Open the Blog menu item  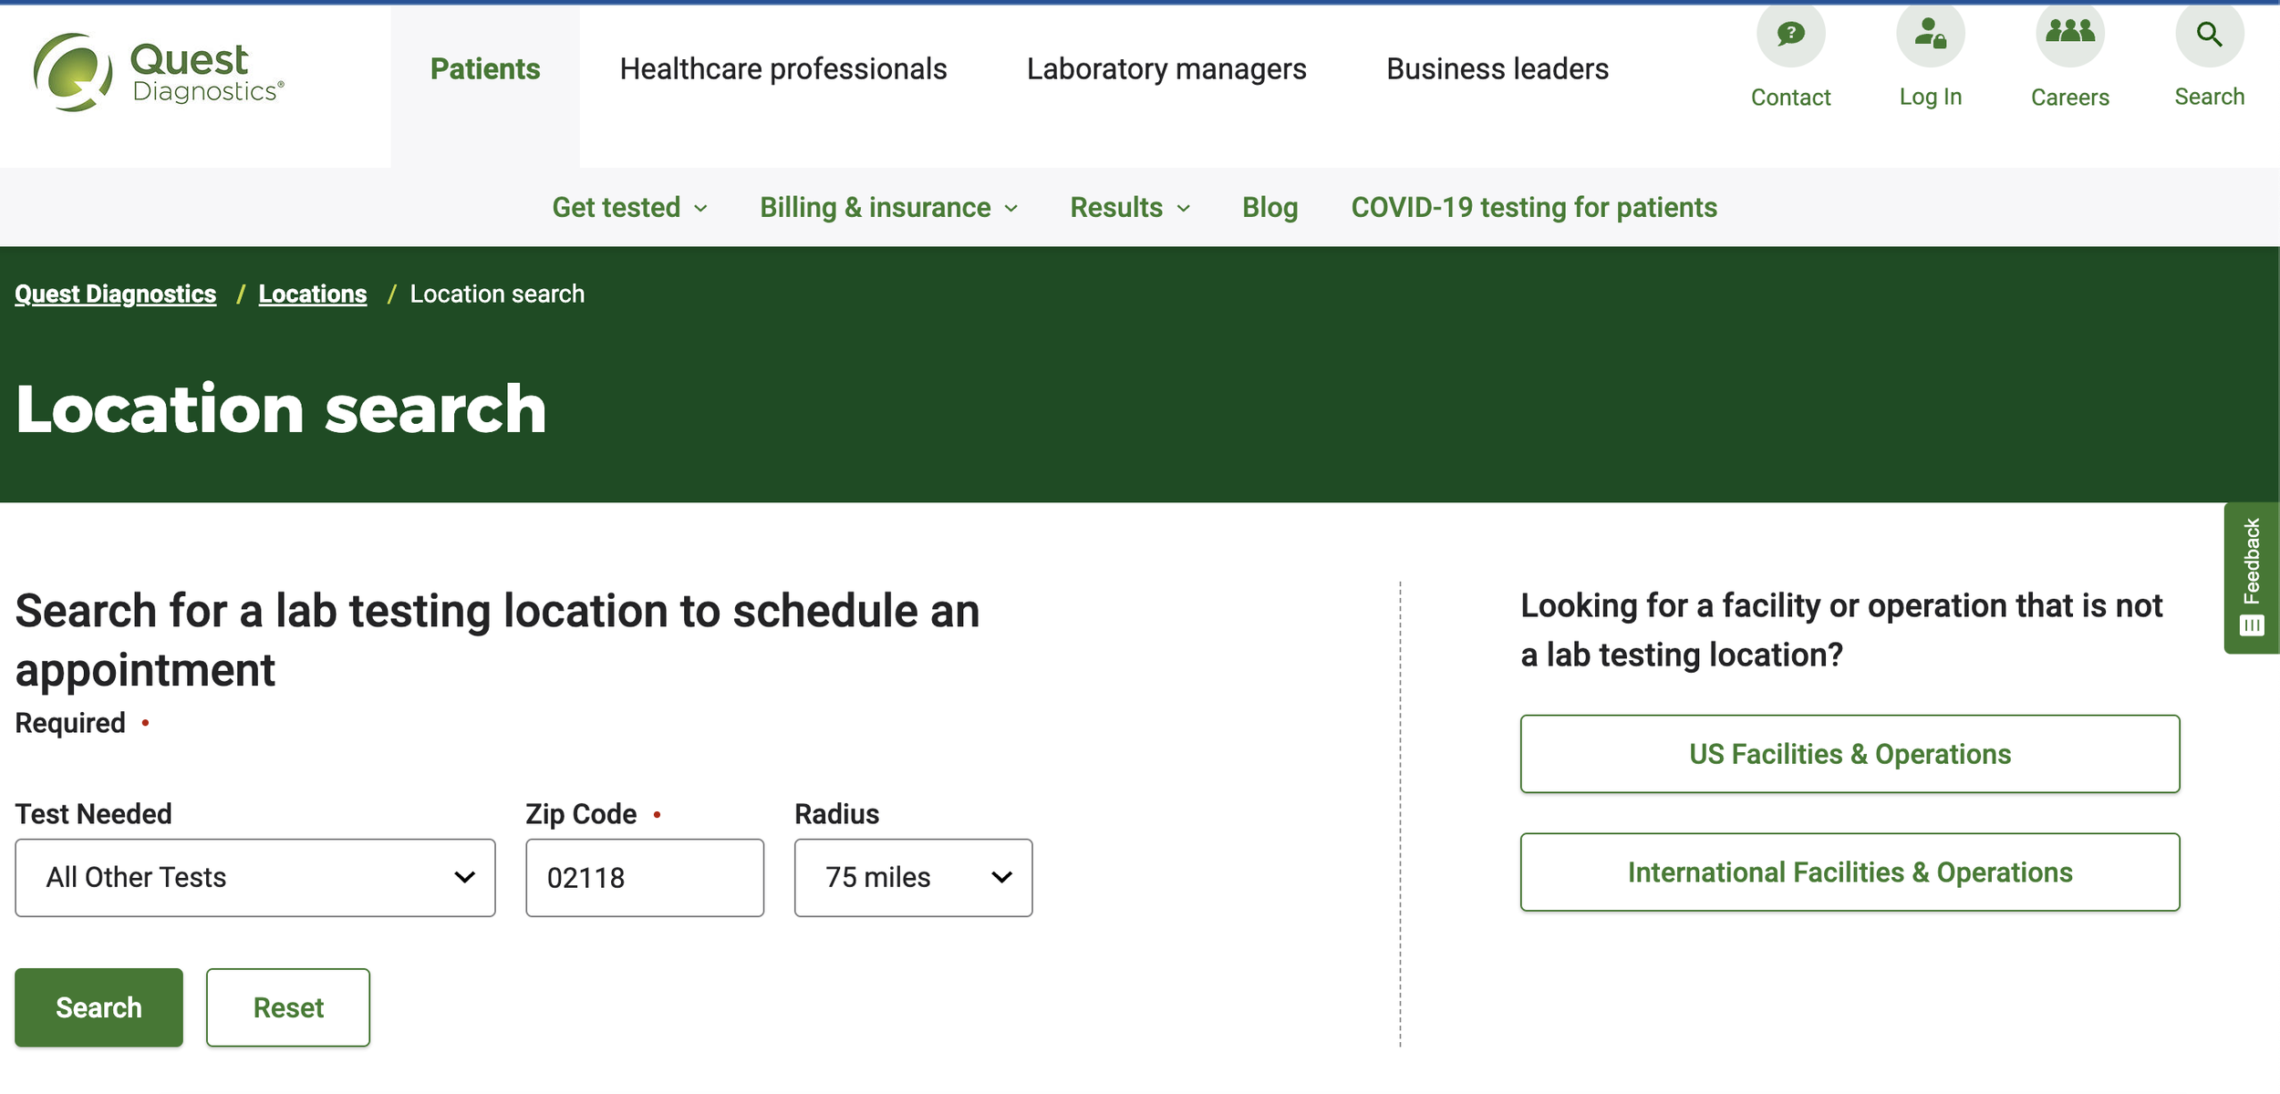pos(1270,208)
